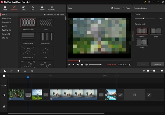Select the Overlap transition mode
The height and width of the screenshot is (115, 165).
(142, 31)
